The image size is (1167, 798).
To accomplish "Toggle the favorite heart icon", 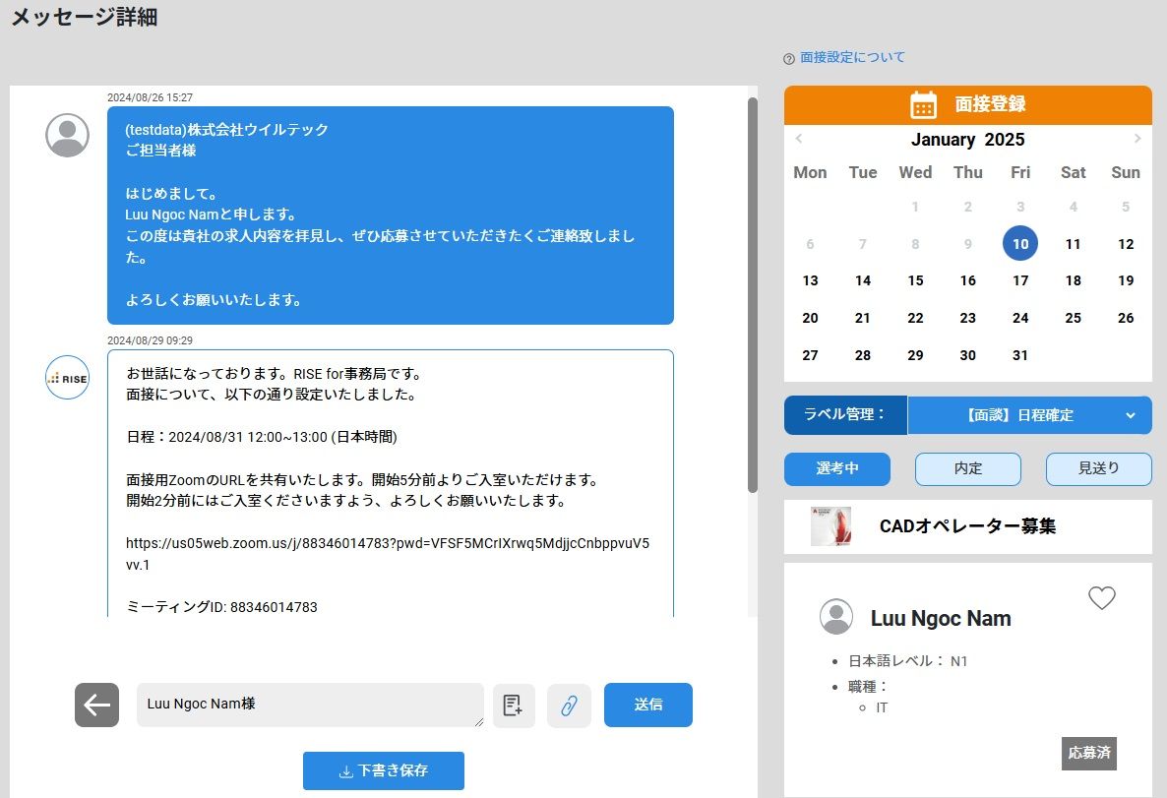I will 1101,597.
